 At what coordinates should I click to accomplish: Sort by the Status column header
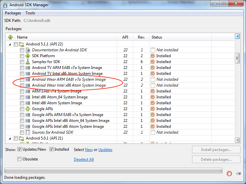coord(180,37)
